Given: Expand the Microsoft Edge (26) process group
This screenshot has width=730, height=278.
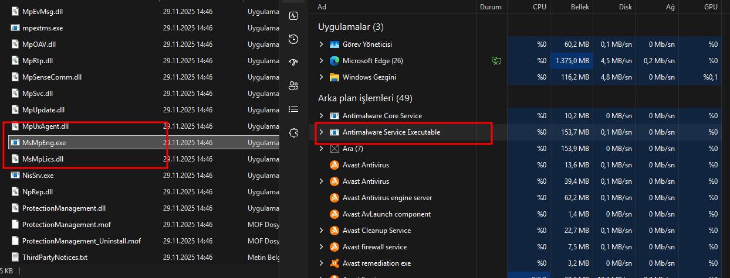Looking at the screenshot, I should (321, 61).
